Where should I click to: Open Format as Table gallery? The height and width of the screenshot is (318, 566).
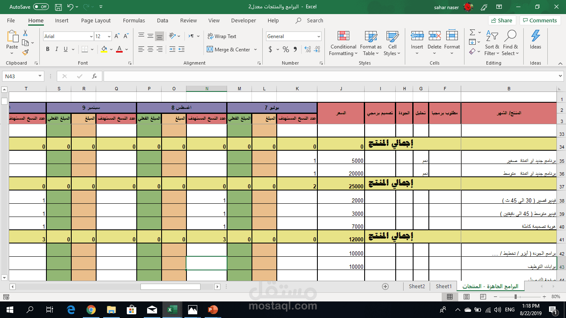point(371,43)
